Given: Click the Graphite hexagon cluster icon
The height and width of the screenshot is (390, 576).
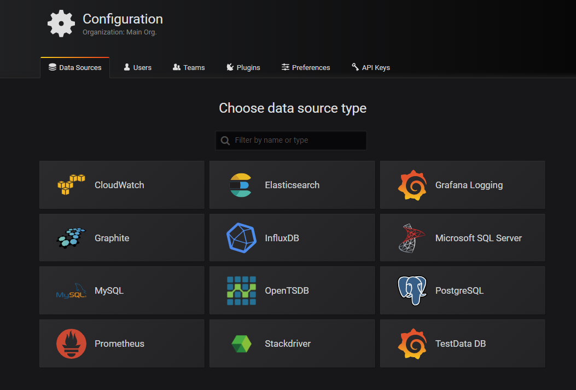Looking at the screenshot, I should (71, 238).
